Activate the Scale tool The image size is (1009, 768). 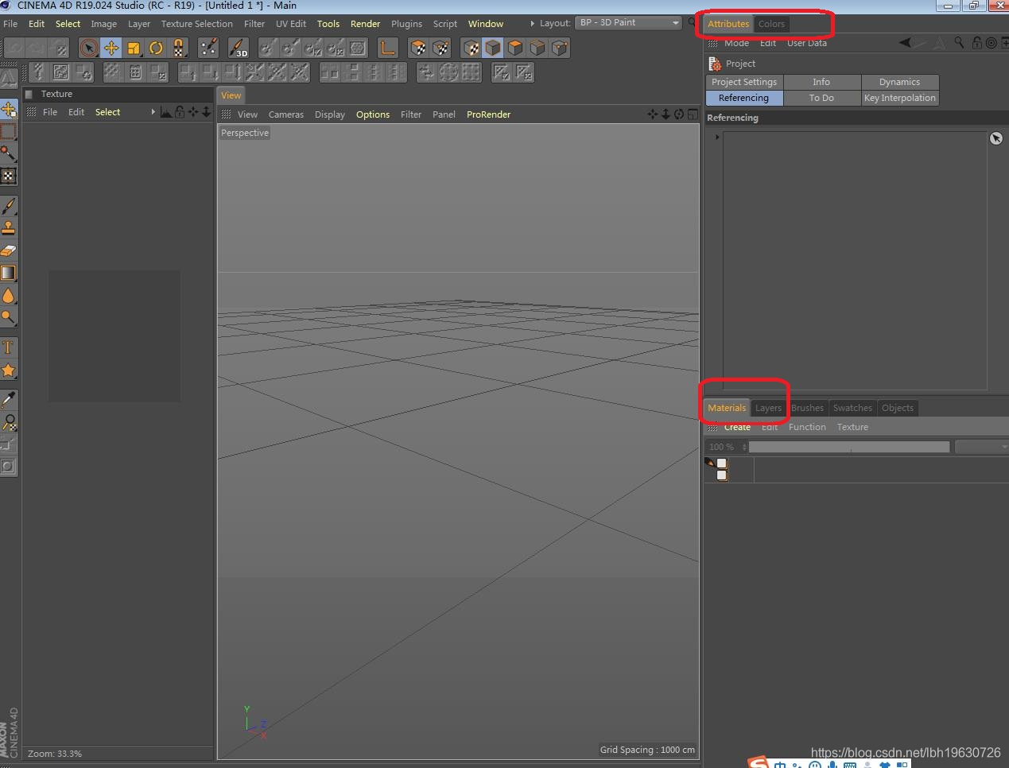(134, 48)
